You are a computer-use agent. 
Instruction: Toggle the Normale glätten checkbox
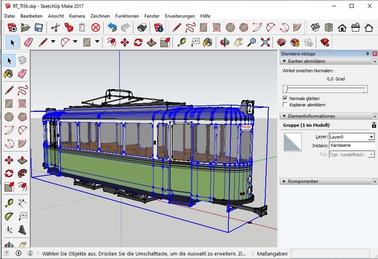pyautogui.click(x=285, y=98)
